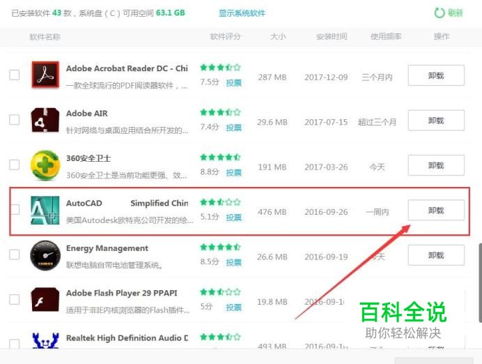
Task: Click the Realtek High Definition Audio icon
Action: [x=45, y=340]
